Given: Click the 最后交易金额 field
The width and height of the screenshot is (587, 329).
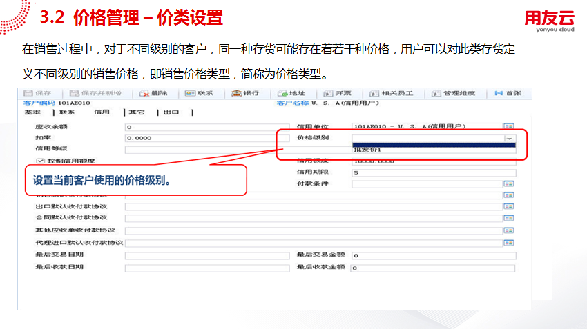Looking at the screenshot, I should [x=434, y=256].
